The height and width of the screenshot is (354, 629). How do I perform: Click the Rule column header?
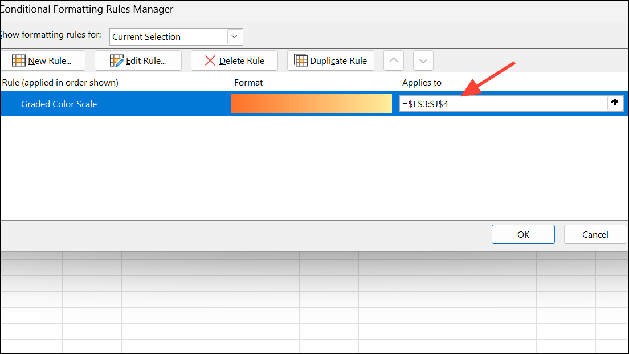tap(57, 82)
